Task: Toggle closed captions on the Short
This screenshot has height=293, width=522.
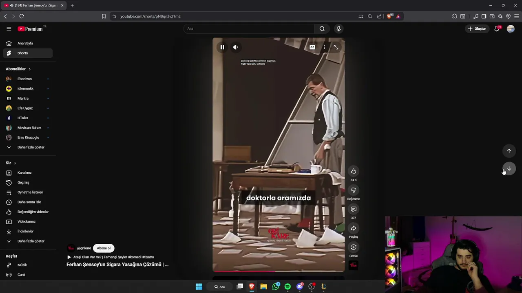Action: (312, 47)
